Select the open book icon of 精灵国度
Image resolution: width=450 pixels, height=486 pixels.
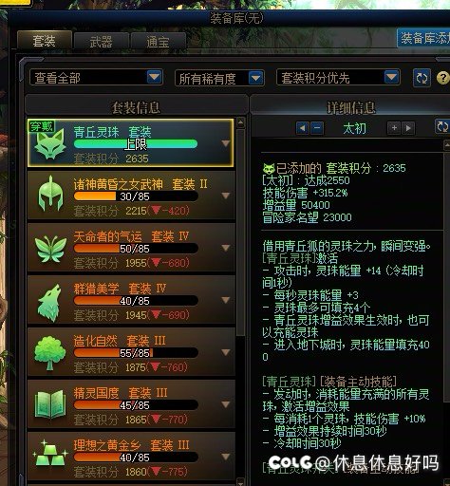50,404
